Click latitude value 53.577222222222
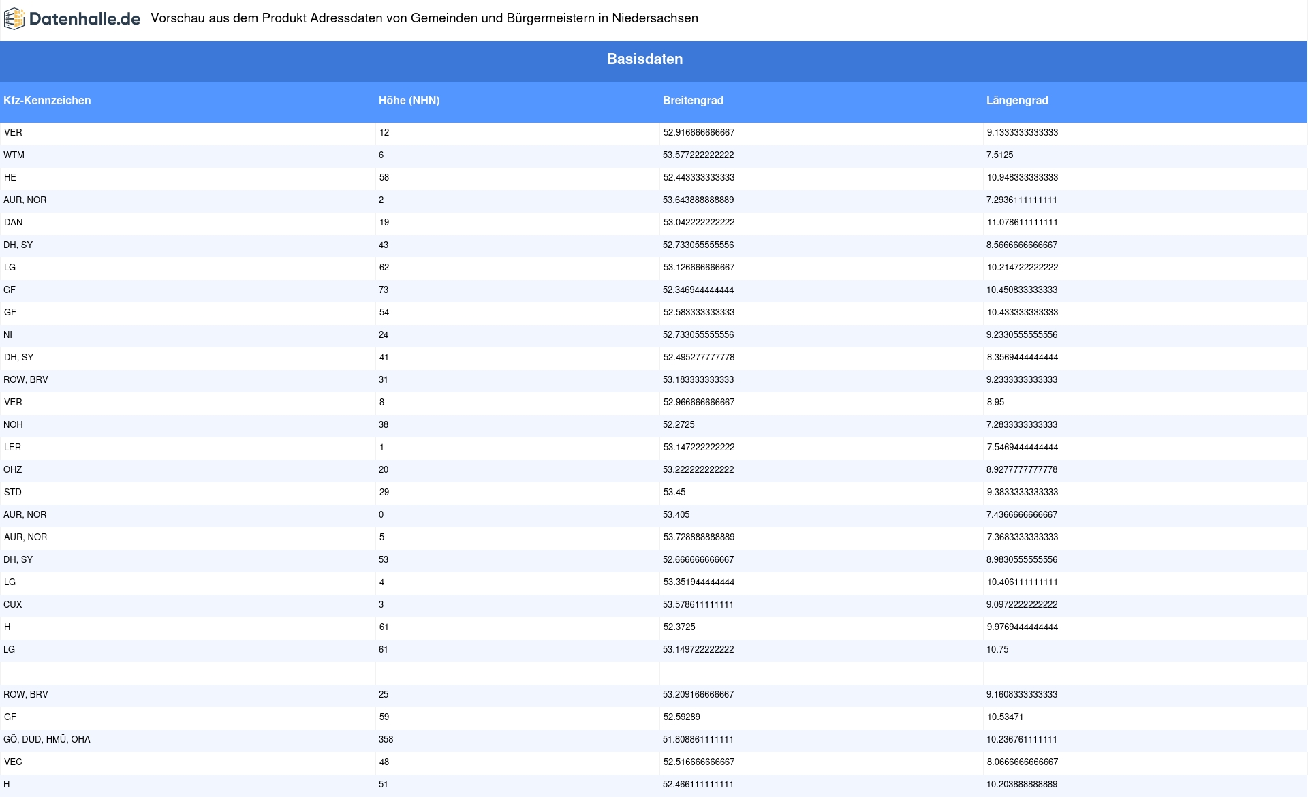This screenshot has height=797, width=1308. [x=698, y=155]
